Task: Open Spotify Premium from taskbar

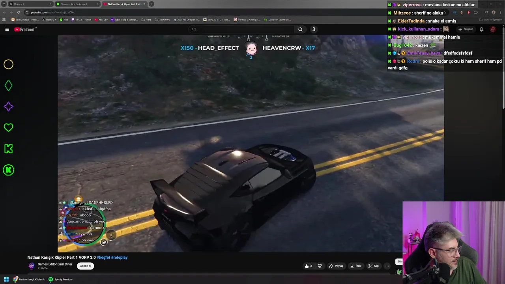Action: click(60, 279)
